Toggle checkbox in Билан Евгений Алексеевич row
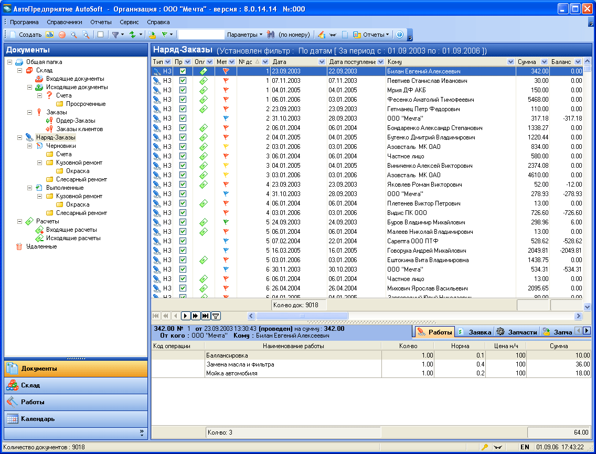This screenshot has width=596, height=454. click(183, 71)
